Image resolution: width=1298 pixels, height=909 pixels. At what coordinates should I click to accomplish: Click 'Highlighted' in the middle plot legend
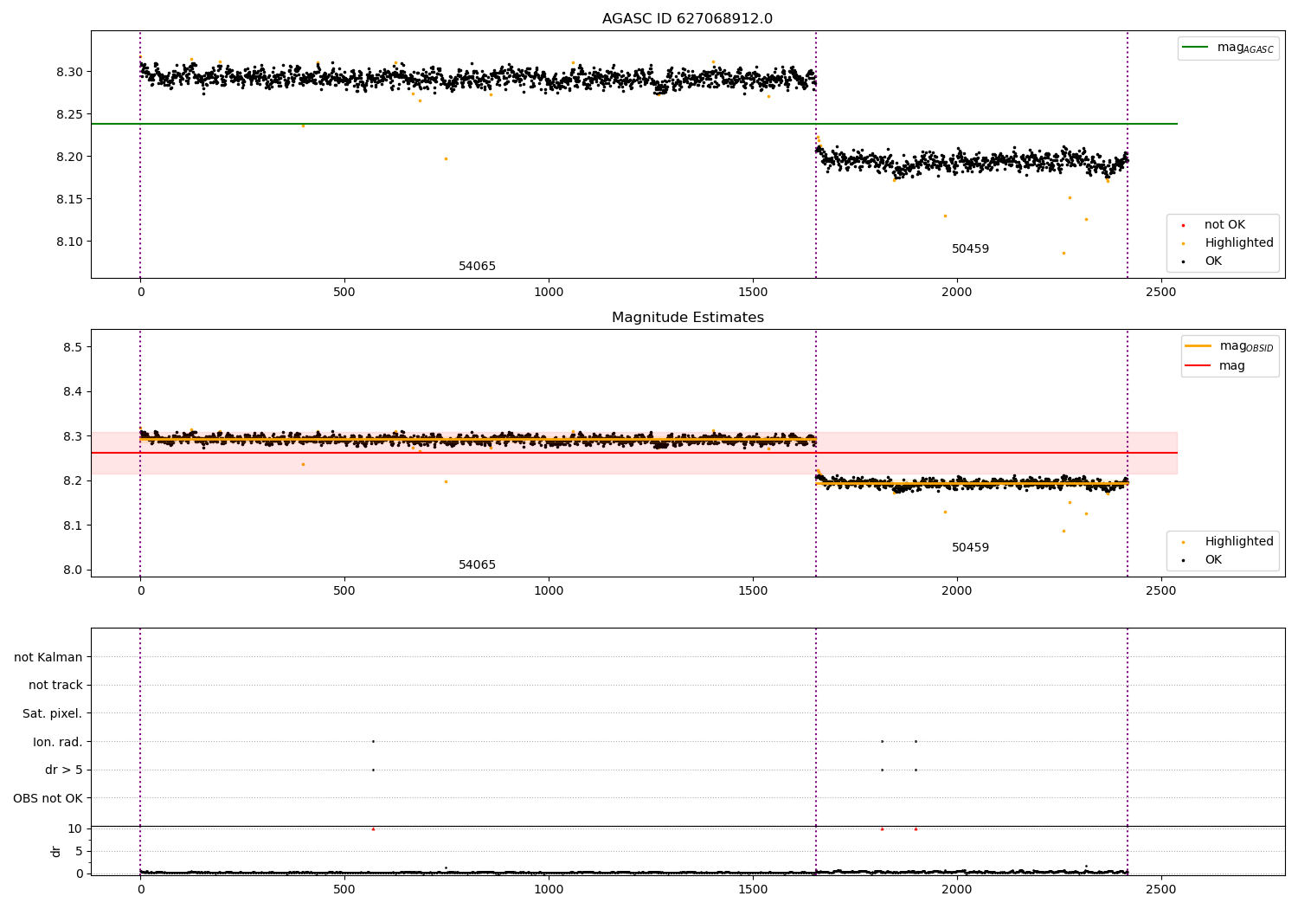[x=1238, y=542]
